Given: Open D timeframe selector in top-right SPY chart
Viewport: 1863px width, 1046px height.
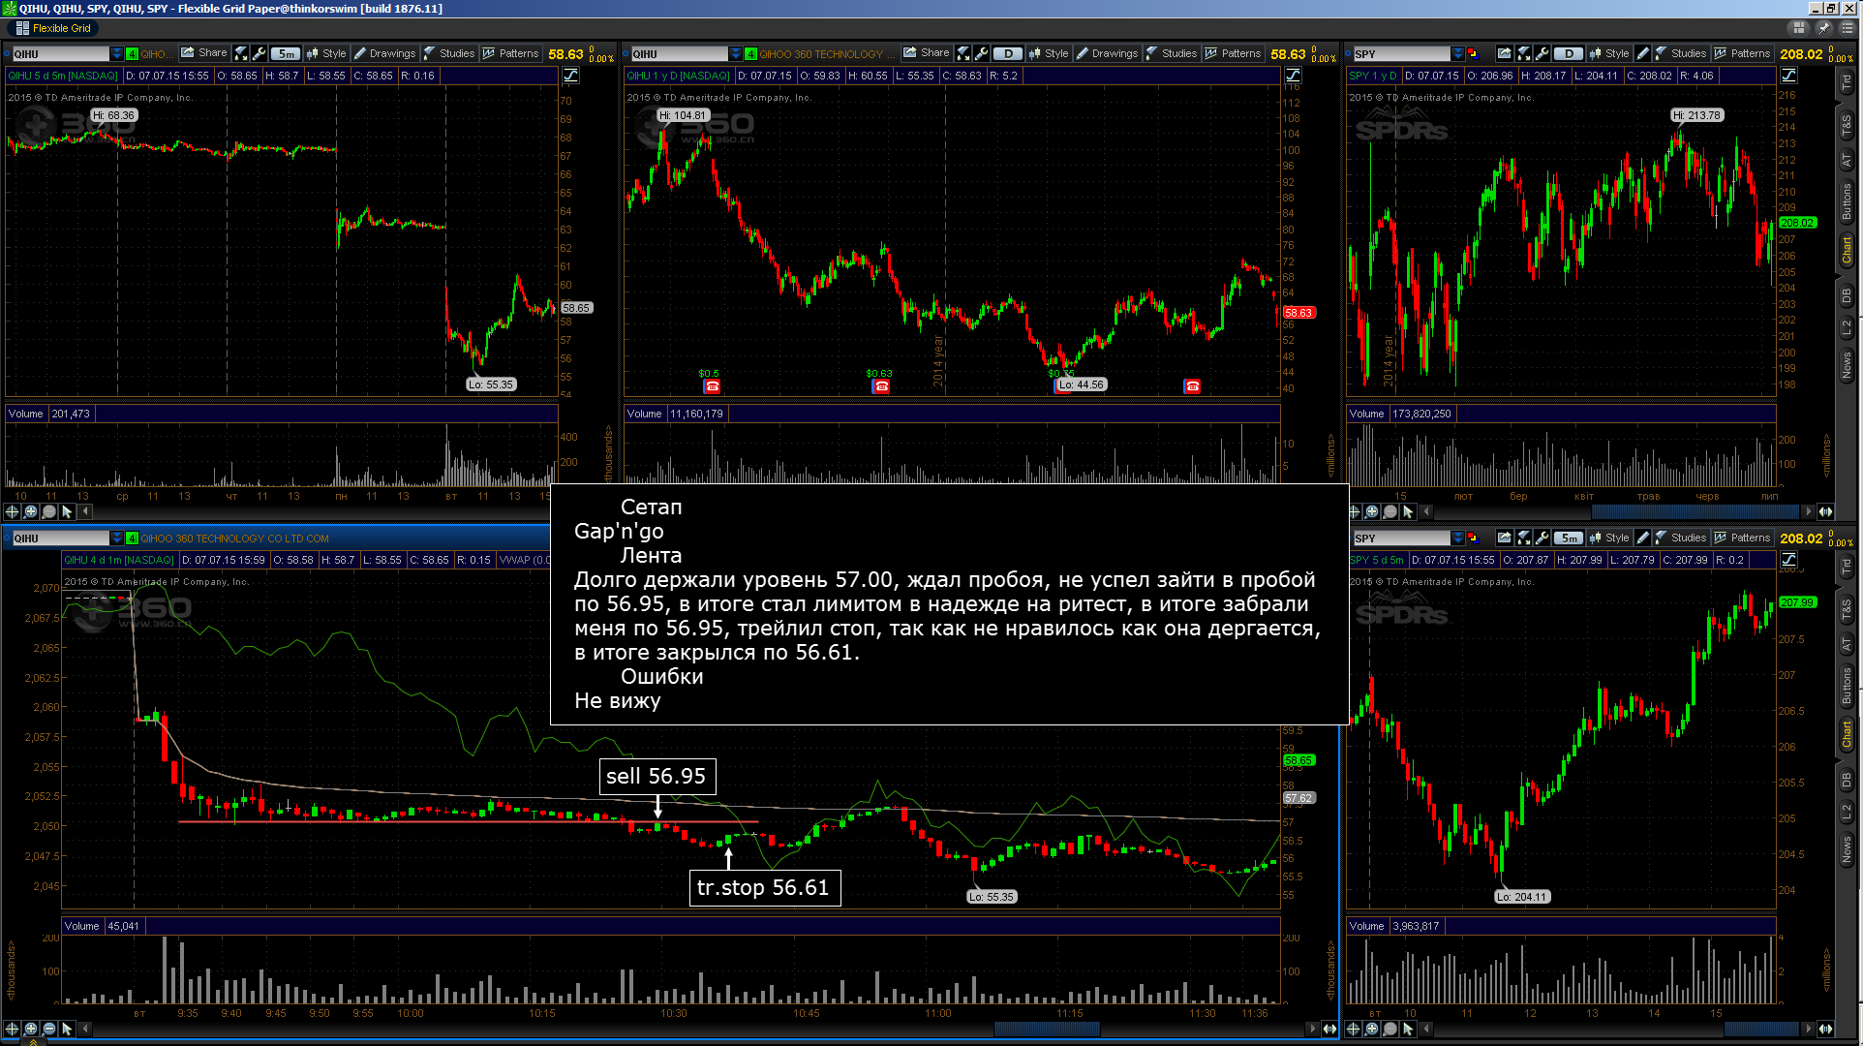Looking at the screenshot, I should (x=1569, y=54).
